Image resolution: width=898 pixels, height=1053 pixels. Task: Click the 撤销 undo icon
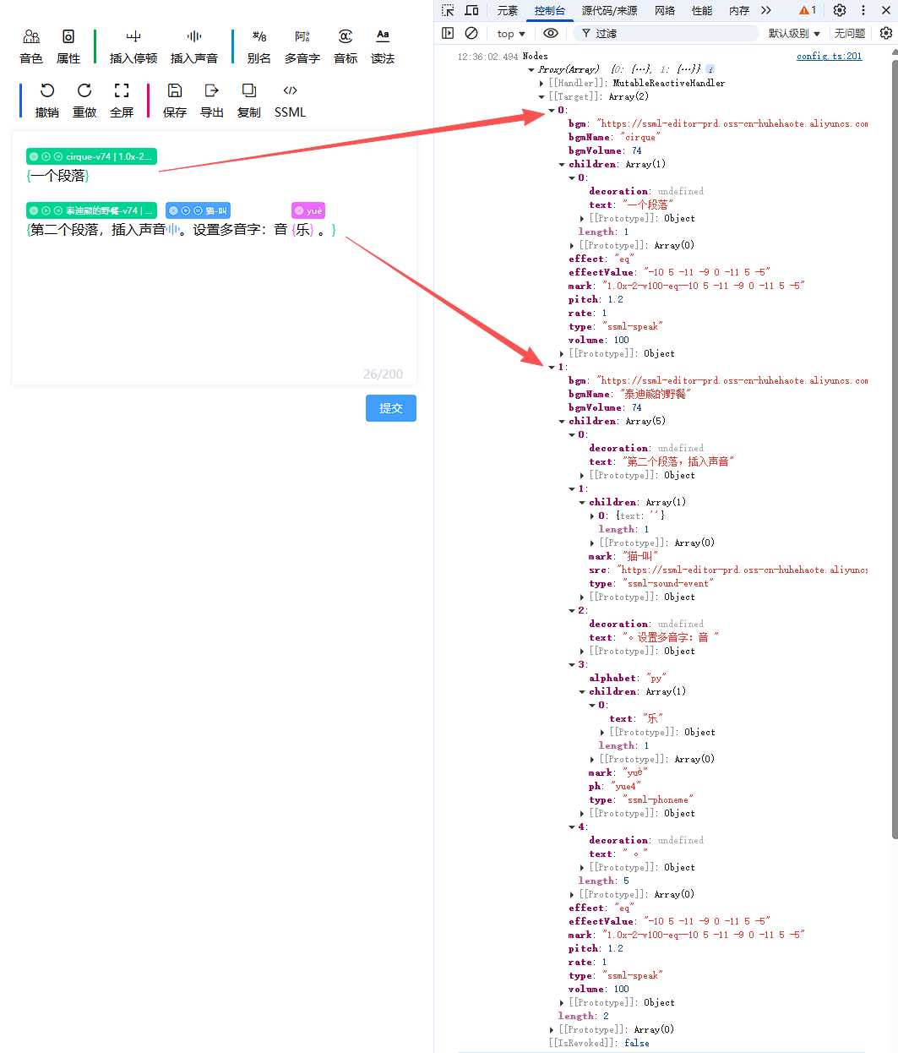coord(47,91)
